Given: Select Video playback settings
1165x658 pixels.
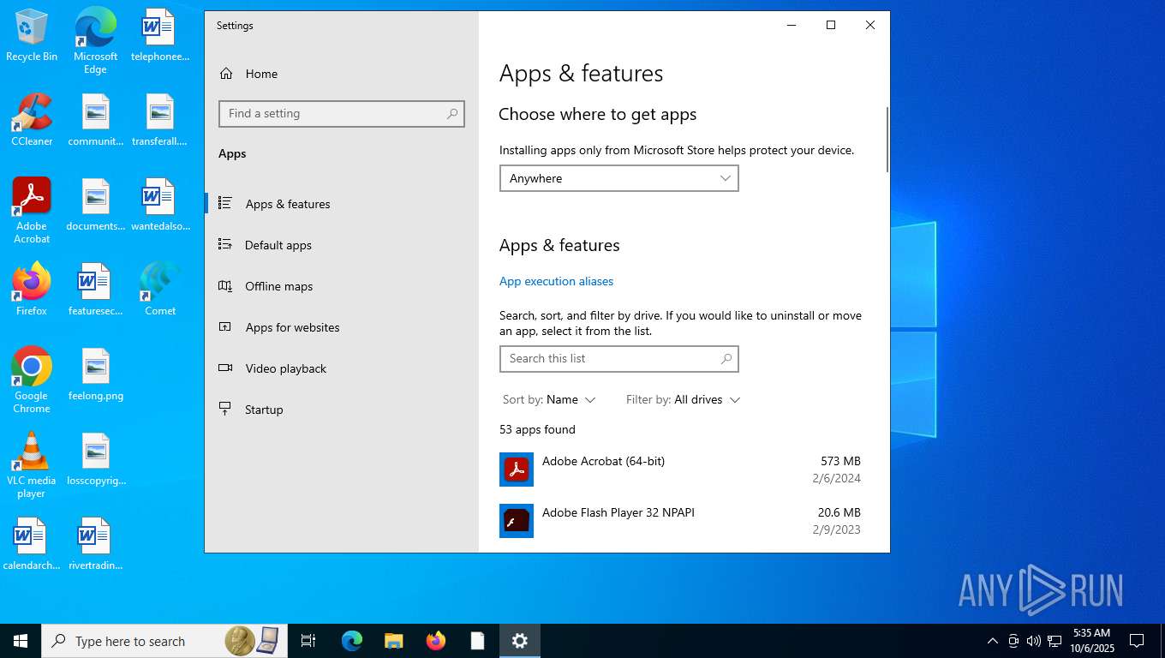Looking at the screenshot, I should [341, 368].
